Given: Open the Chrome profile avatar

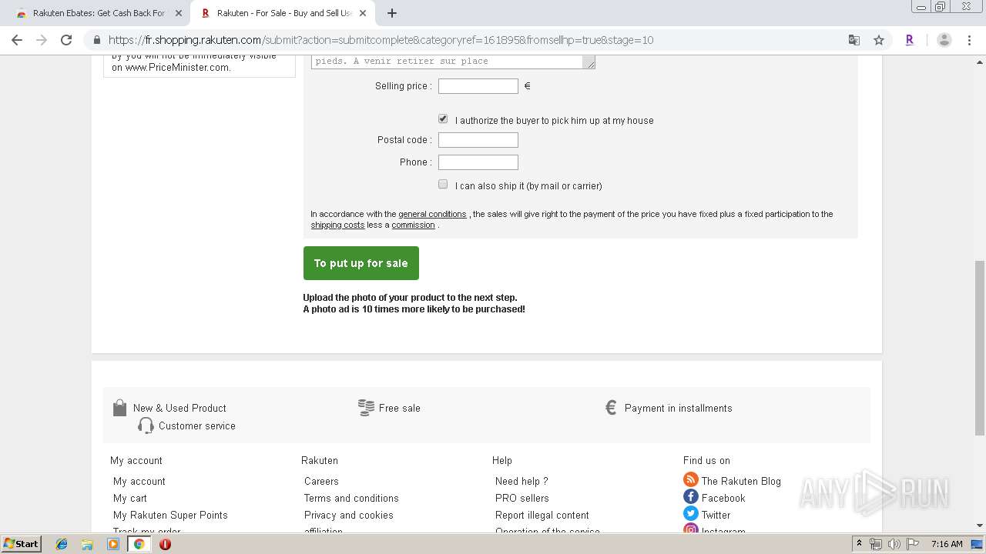Looking at the screenshot, I should tap(944, 40).
